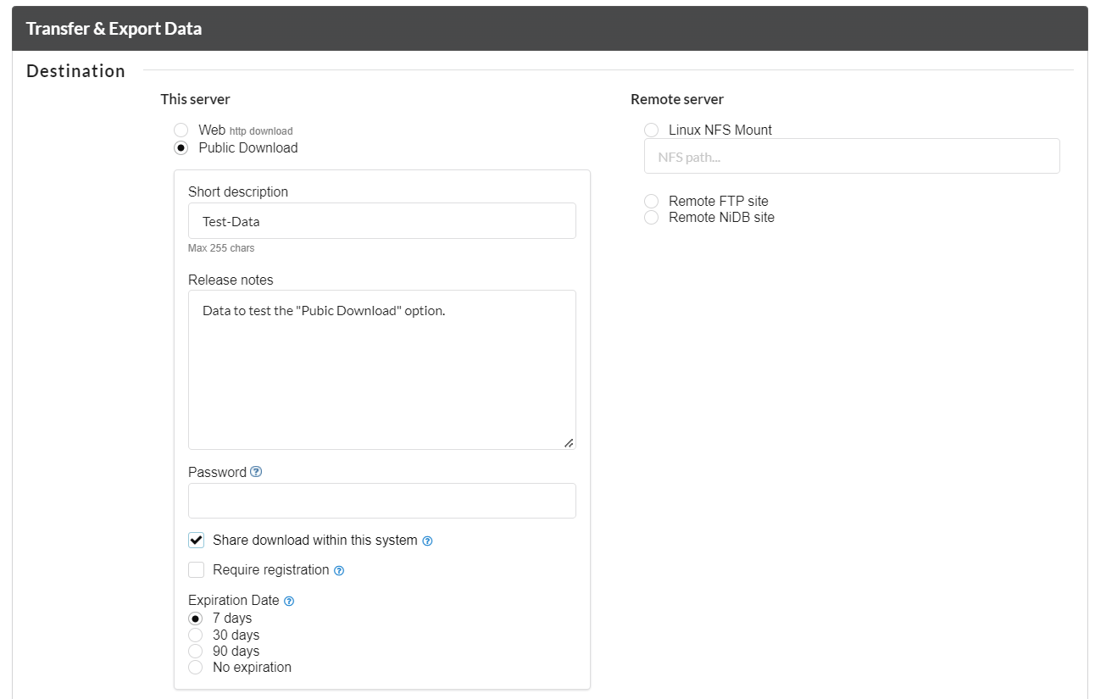Screen dimensions: 1095x699
Task: Set expiration to 7 days
Action: point(196,619)
